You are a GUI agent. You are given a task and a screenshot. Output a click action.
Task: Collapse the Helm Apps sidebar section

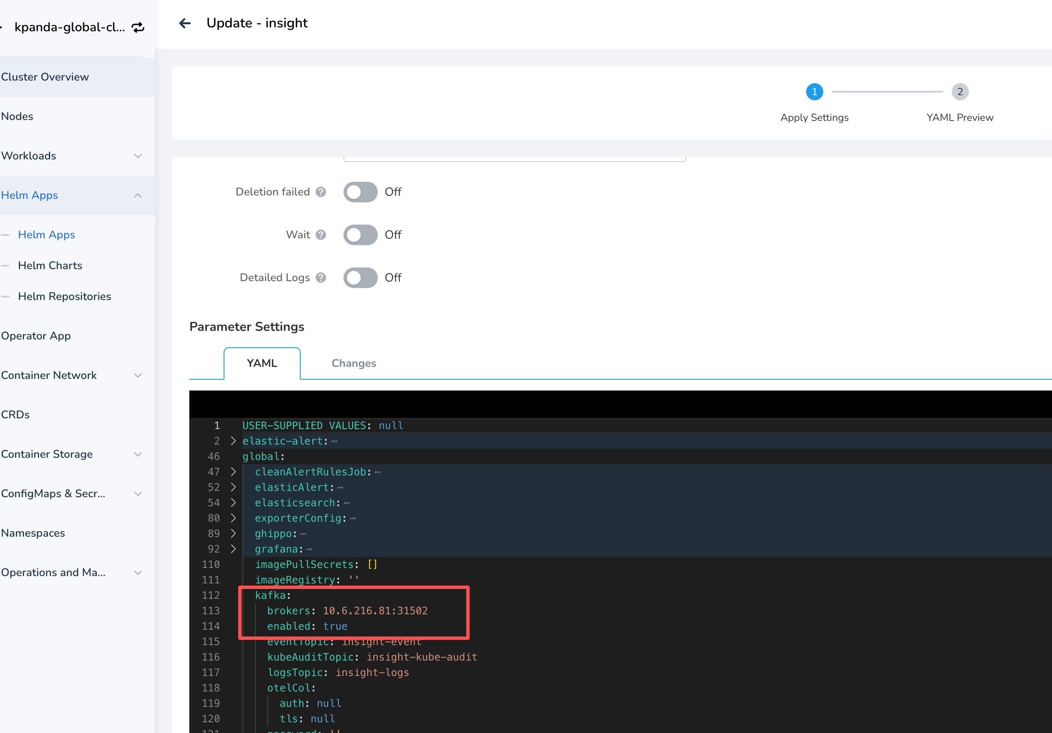138,195
